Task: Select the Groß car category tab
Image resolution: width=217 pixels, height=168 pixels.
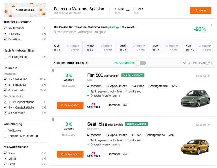Action: 132,47
